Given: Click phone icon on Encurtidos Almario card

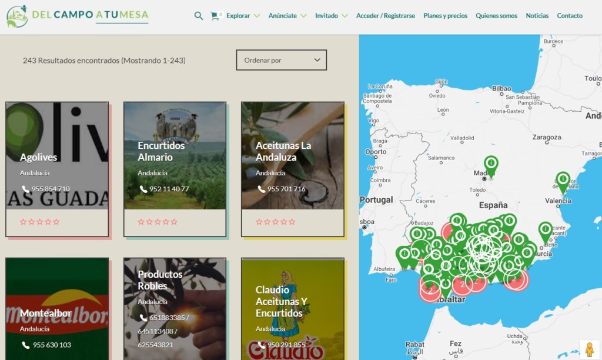Looking at the screenshot, I should [143, 189].
